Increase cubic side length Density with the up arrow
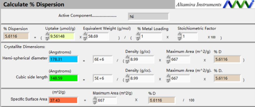The height and width of the screenshot is (107, 255). 127,76
